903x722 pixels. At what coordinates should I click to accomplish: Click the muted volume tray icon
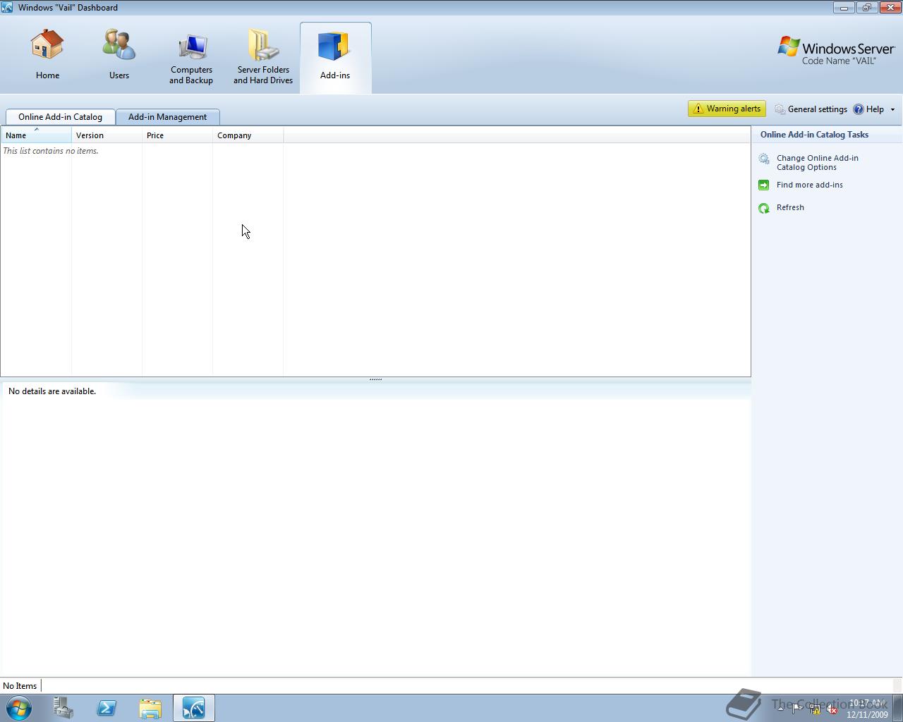[832, 709]
